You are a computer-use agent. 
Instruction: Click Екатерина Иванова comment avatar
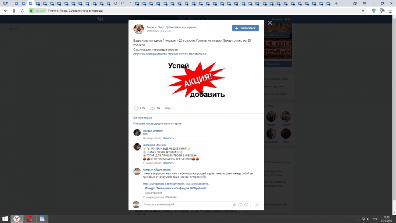[x=137, y=147]
